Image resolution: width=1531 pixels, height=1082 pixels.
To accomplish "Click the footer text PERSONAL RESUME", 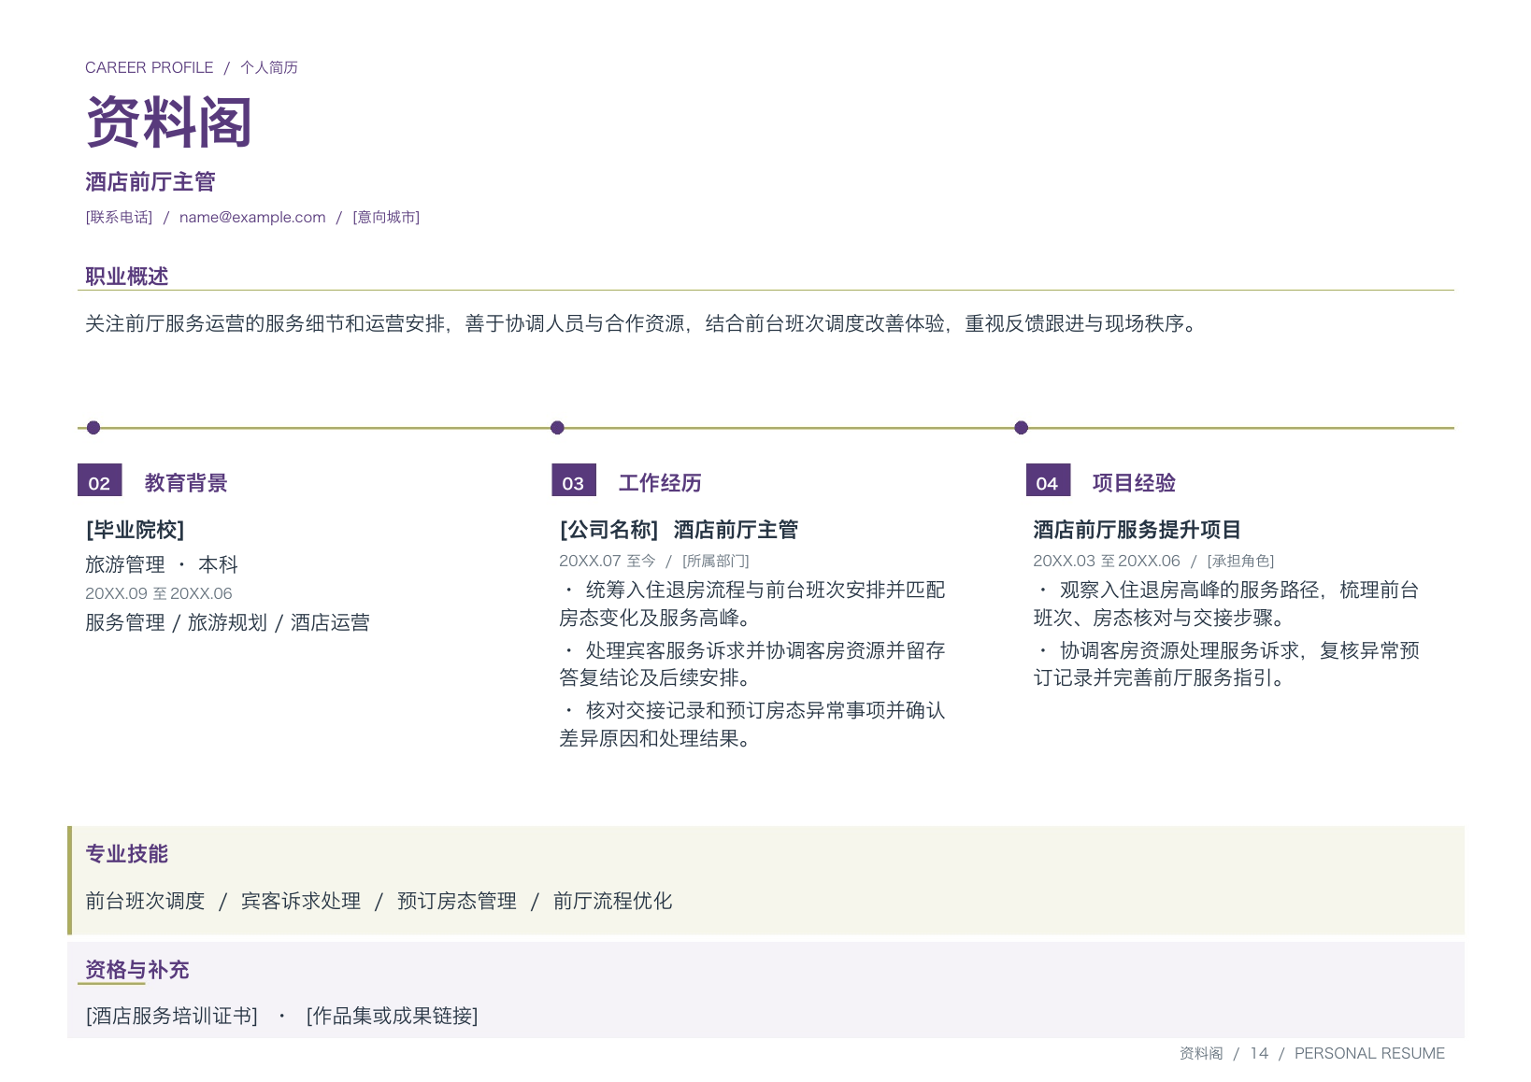I will point(1369,1053).
